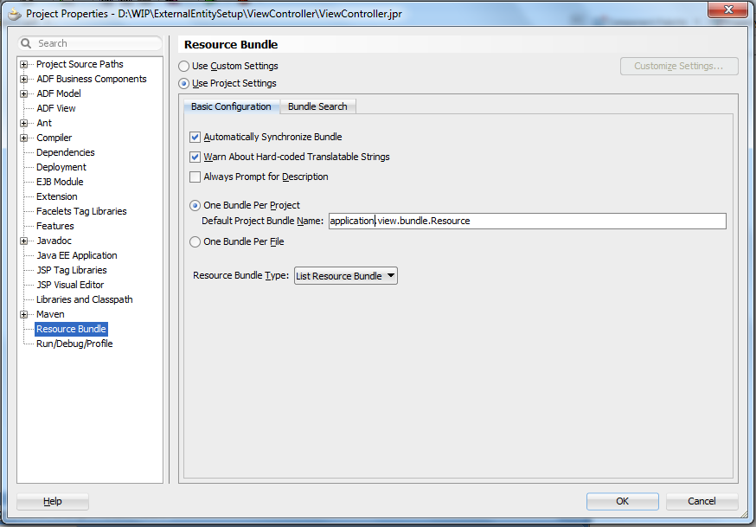Uncheck Warn About Hard-coded Translatable Strings

(195, 157)
